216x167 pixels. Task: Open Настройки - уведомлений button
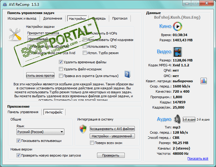112,136
